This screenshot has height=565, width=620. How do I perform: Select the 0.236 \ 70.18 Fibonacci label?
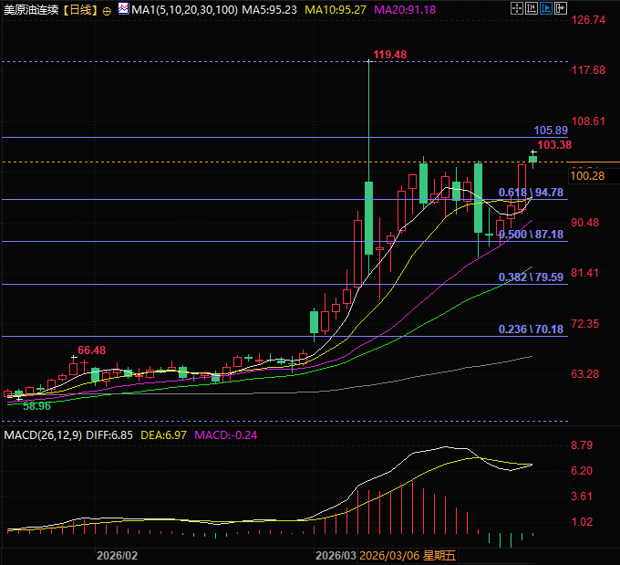tap(531, 329)
